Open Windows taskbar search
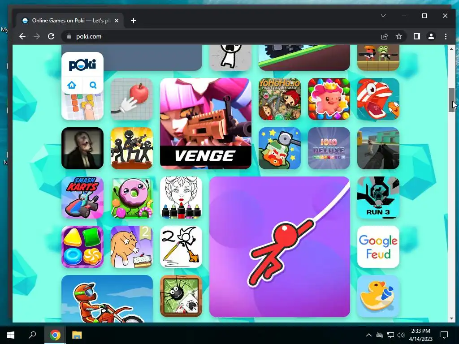This screenshot has height=344, width=459. (32, 335)
